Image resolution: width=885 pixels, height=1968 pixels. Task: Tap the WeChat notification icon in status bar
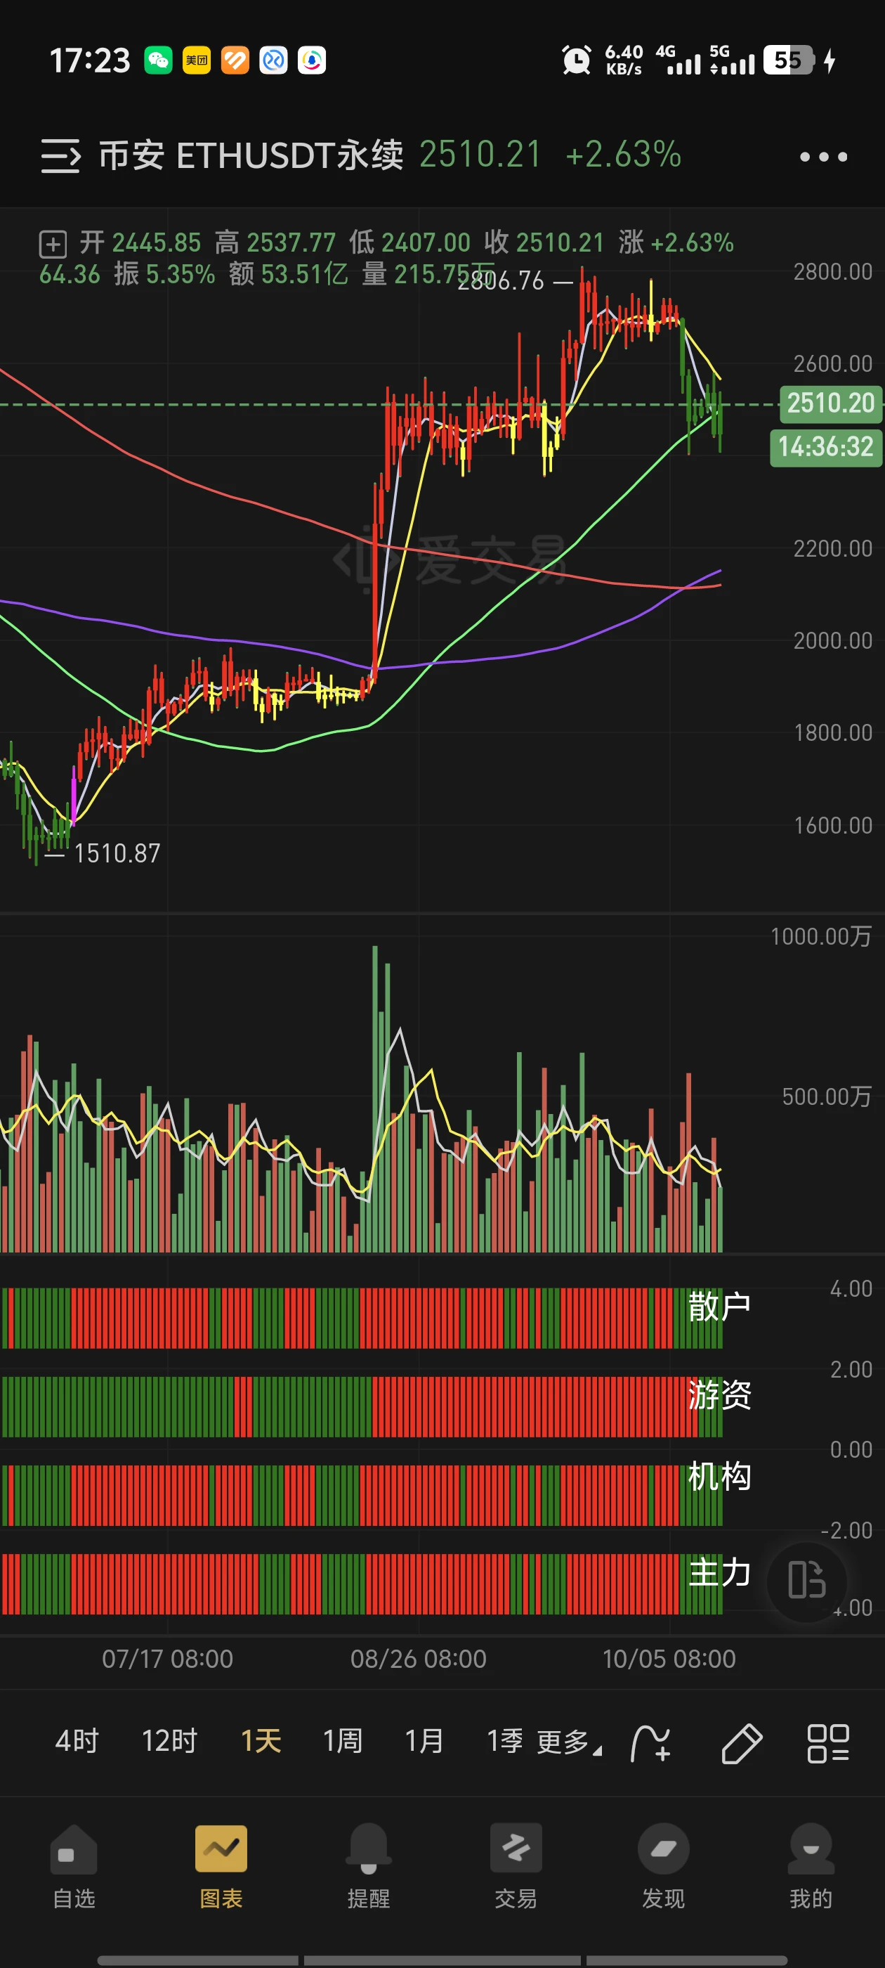tap(159, 60)
